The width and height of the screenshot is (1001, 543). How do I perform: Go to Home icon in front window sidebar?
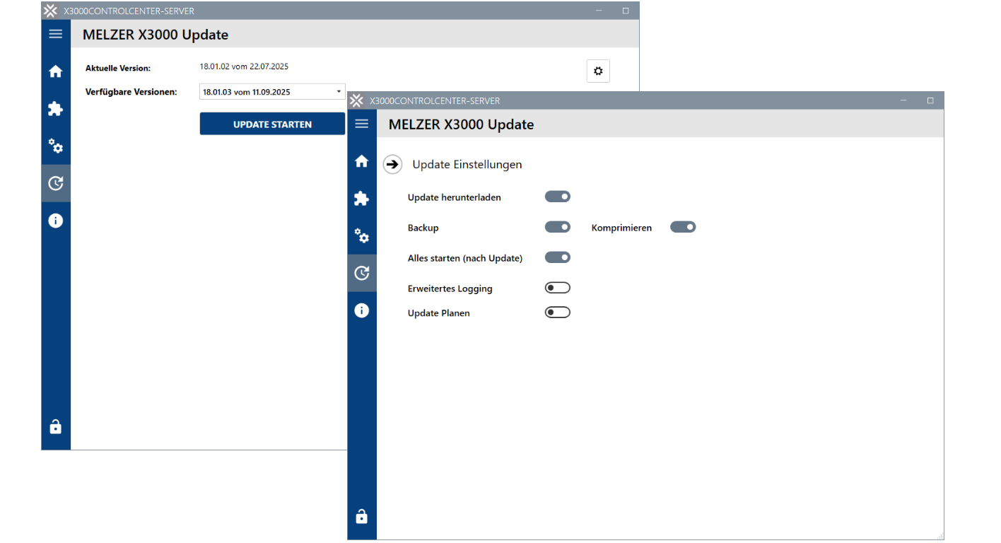(x=361, y=161)
